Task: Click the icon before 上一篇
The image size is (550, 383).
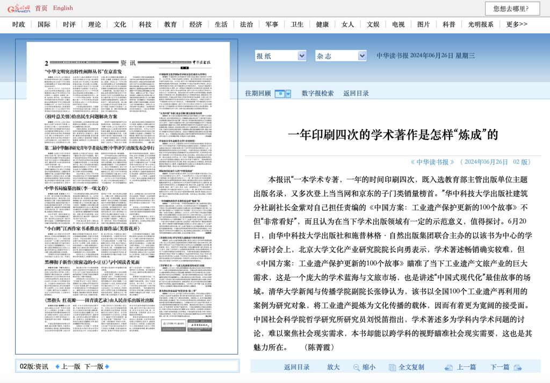Action: coord(448,367)
